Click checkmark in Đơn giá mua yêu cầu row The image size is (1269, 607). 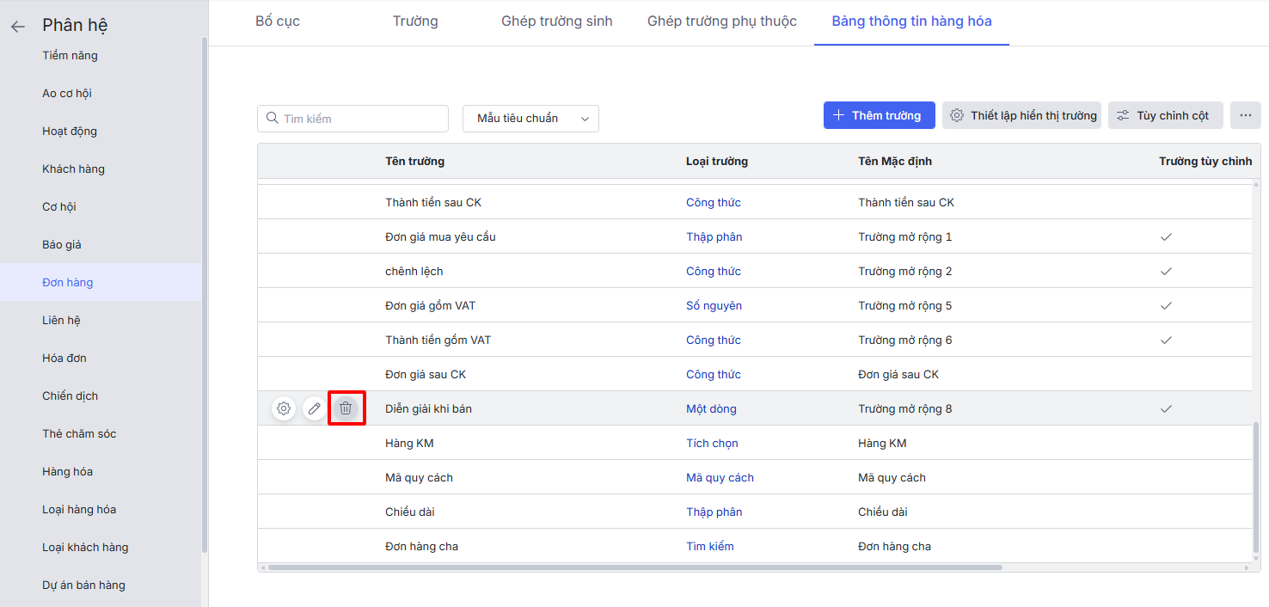(x=1166, y=236)
